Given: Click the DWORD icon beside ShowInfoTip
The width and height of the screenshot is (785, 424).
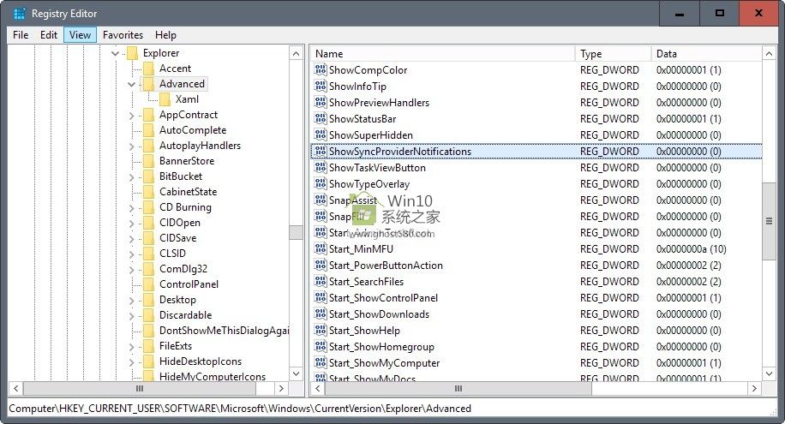Looking at the screenshot, I should [x=321, y=87].
